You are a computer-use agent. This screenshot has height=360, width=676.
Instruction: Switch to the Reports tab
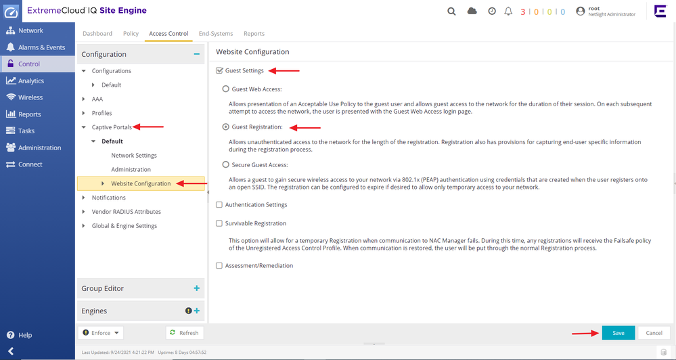(254, 34)
